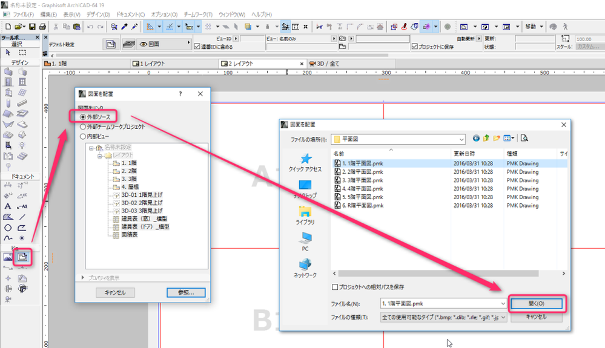Save the project with floppy disk icon
The width and height of the screenshot is (605, 348).
click(33, 27)
